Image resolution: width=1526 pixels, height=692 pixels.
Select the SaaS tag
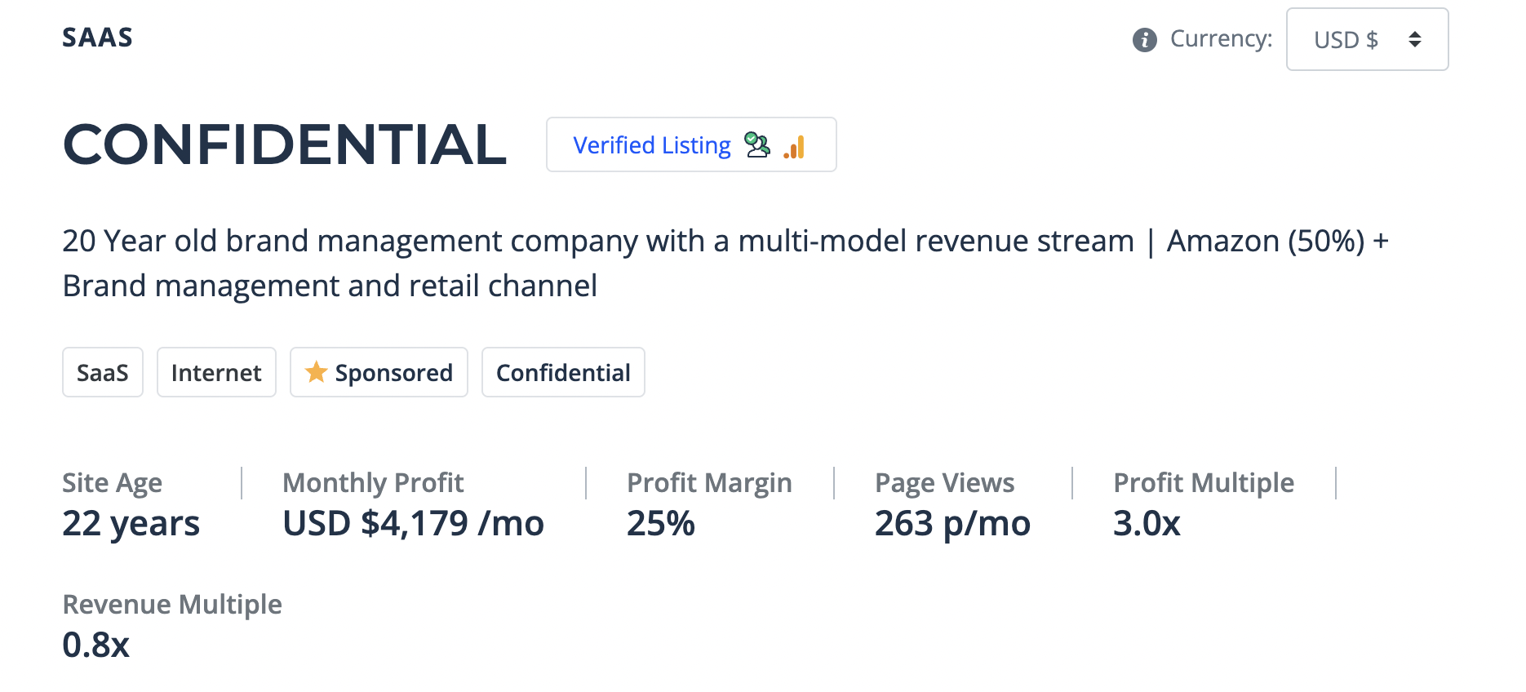coord(103,373)
